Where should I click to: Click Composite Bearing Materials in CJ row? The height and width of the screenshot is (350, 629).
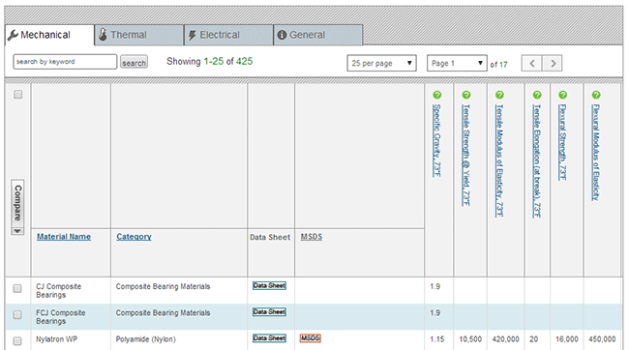pyautogui.click(x=163, y=286)
